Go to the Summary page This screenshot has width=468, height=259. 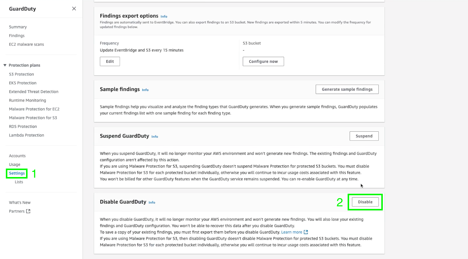pos(18,27)
